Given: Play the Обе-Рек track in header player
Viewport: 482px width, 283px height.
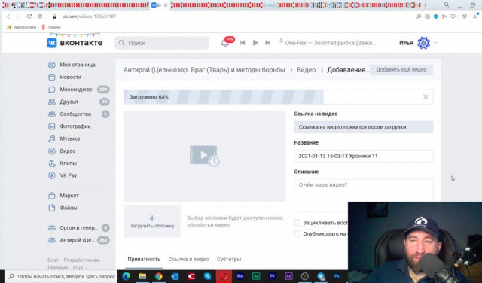Looking at the screenshot, I should [x=255, y=43].
